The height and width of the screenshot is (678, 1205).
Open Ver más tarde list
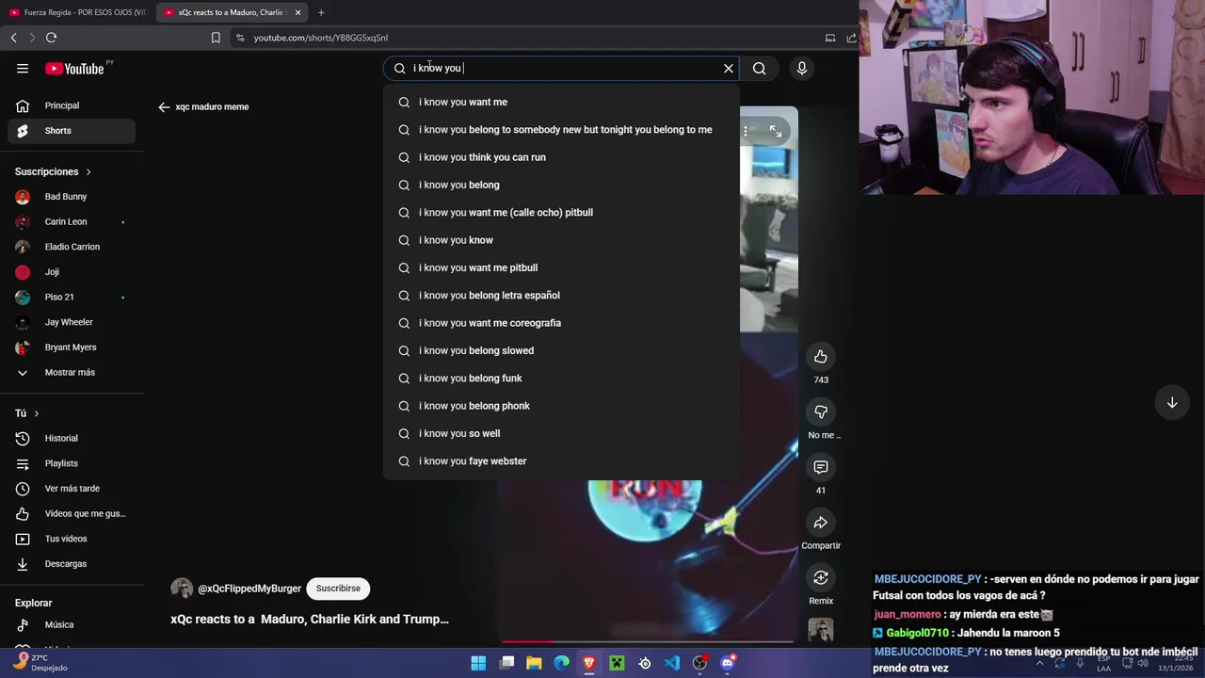(x=72, y=489)
